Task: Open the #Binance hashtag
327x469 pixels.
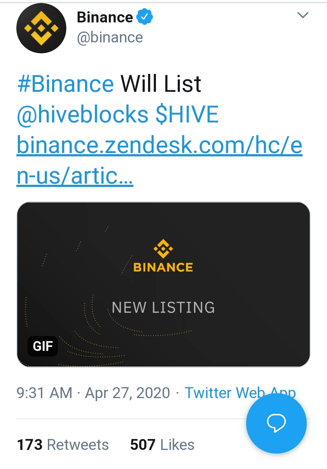Action: tap(66, 84)
